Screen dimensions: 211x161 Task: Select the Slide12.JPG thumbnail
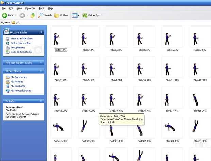200,67
